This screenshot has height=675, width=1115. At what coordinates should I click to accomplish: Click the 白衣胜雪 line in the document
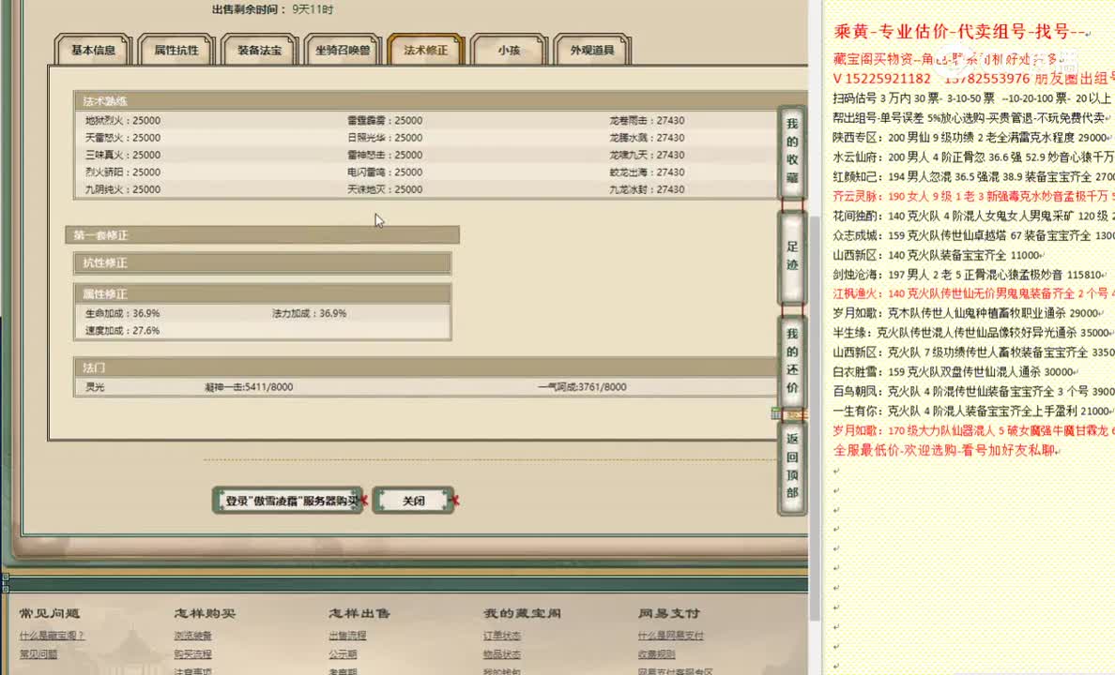pyautogui.click(x=955, y=371)
